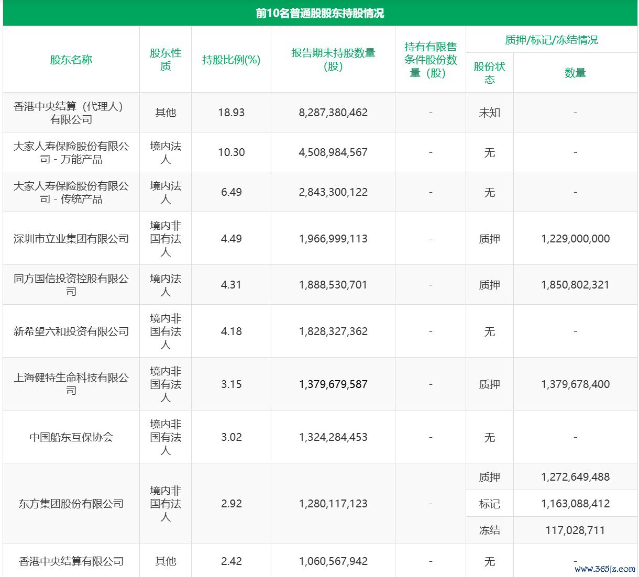Select the 2.42 percentage cell
Screen dimensions: 639x577
tap(231, 561)
